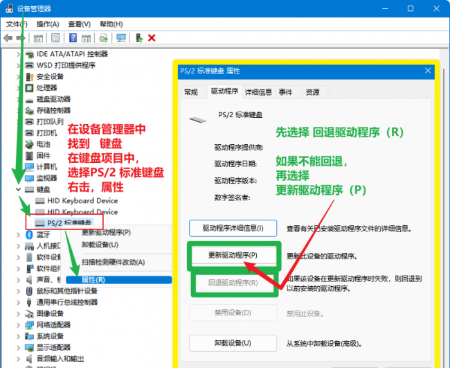The height and width of the screenshot is (368, 450).
Task: Expand the 软件设备 category chevron
Action: point(19,257)
